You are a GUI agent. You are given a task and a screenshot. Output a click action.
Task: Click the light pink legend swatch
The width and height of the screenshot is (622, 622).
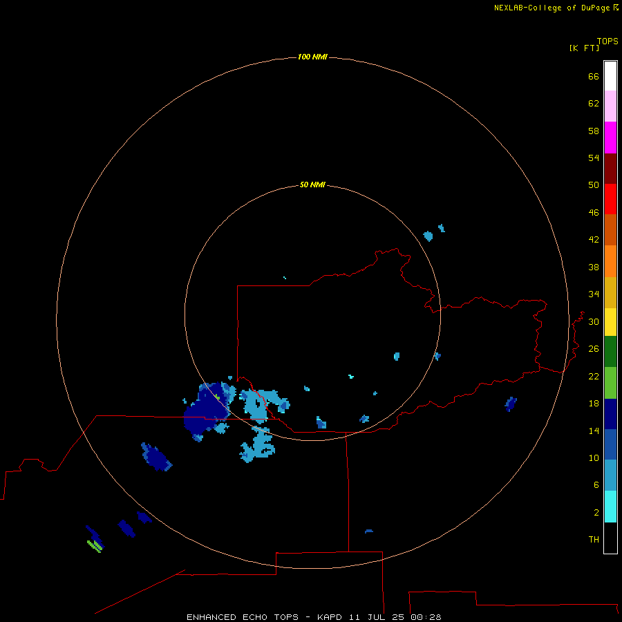tap(610, 106)
